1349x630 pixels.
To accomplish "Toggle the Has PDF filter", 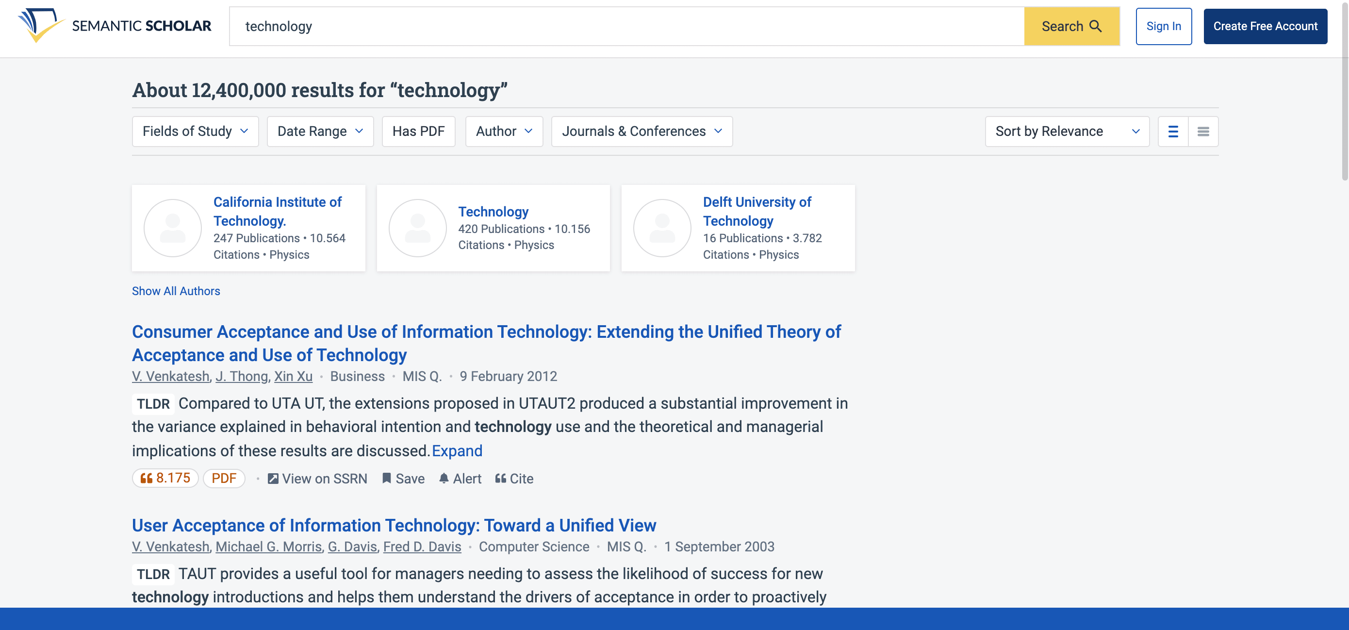I will click(x=418, y=132).
